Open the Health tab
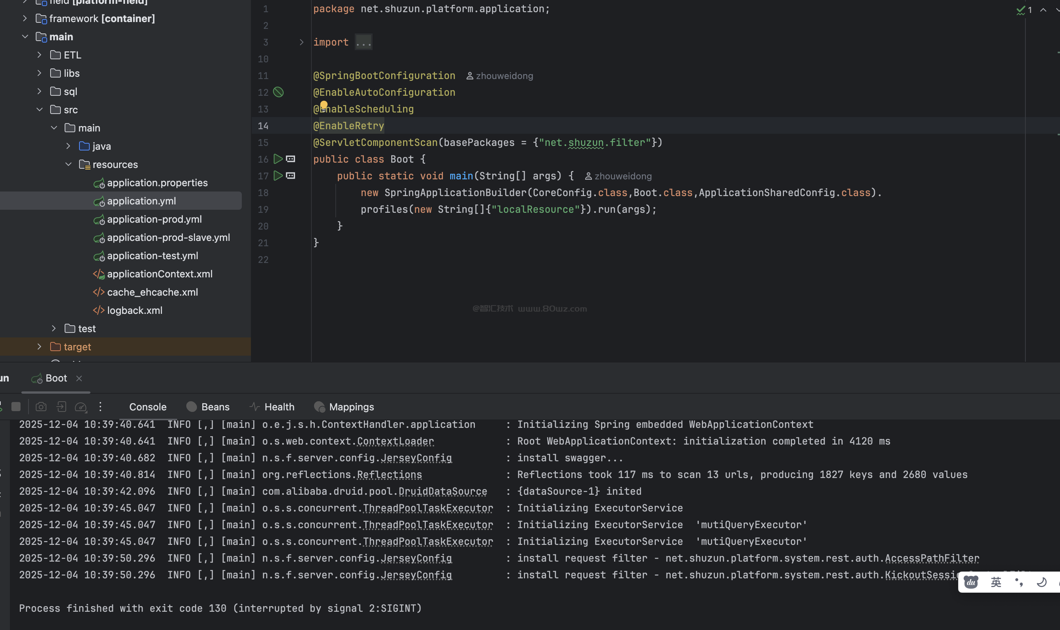 click(x=272, y=407)
